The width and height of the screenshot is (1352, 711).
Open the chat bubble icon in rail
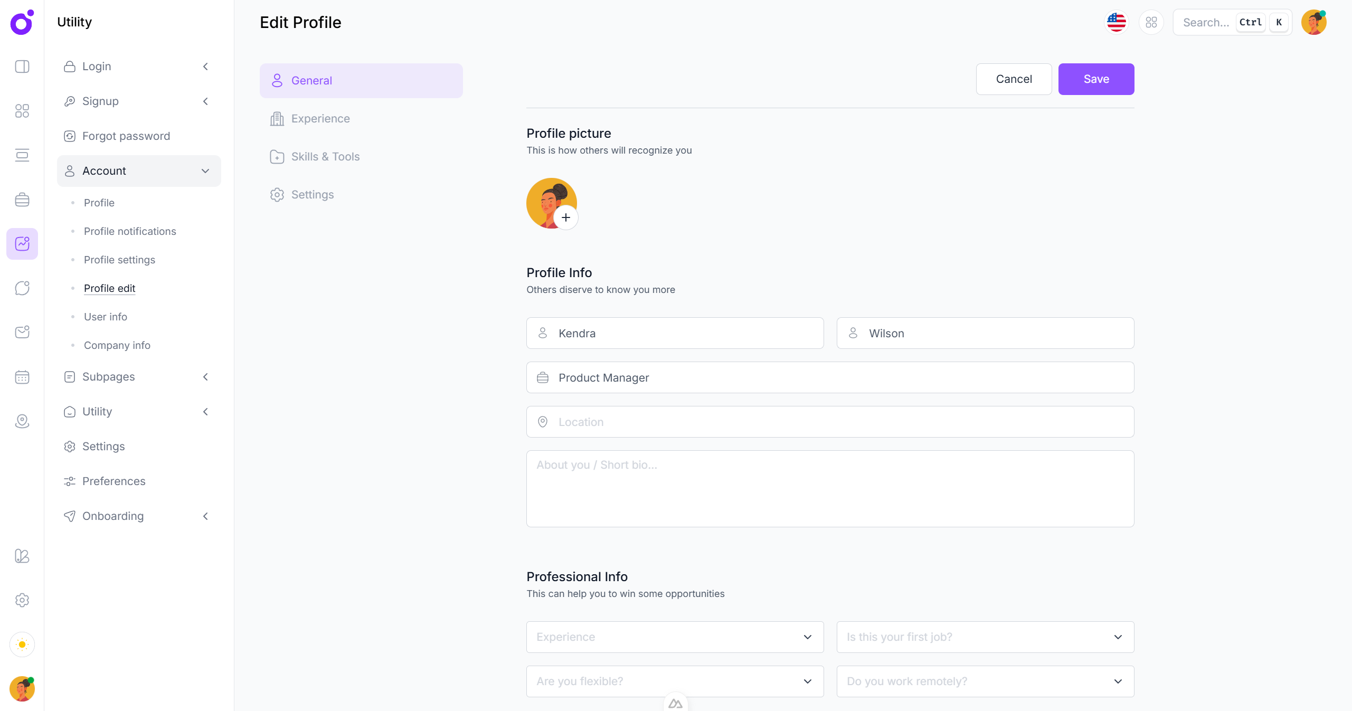coord(22,288)
